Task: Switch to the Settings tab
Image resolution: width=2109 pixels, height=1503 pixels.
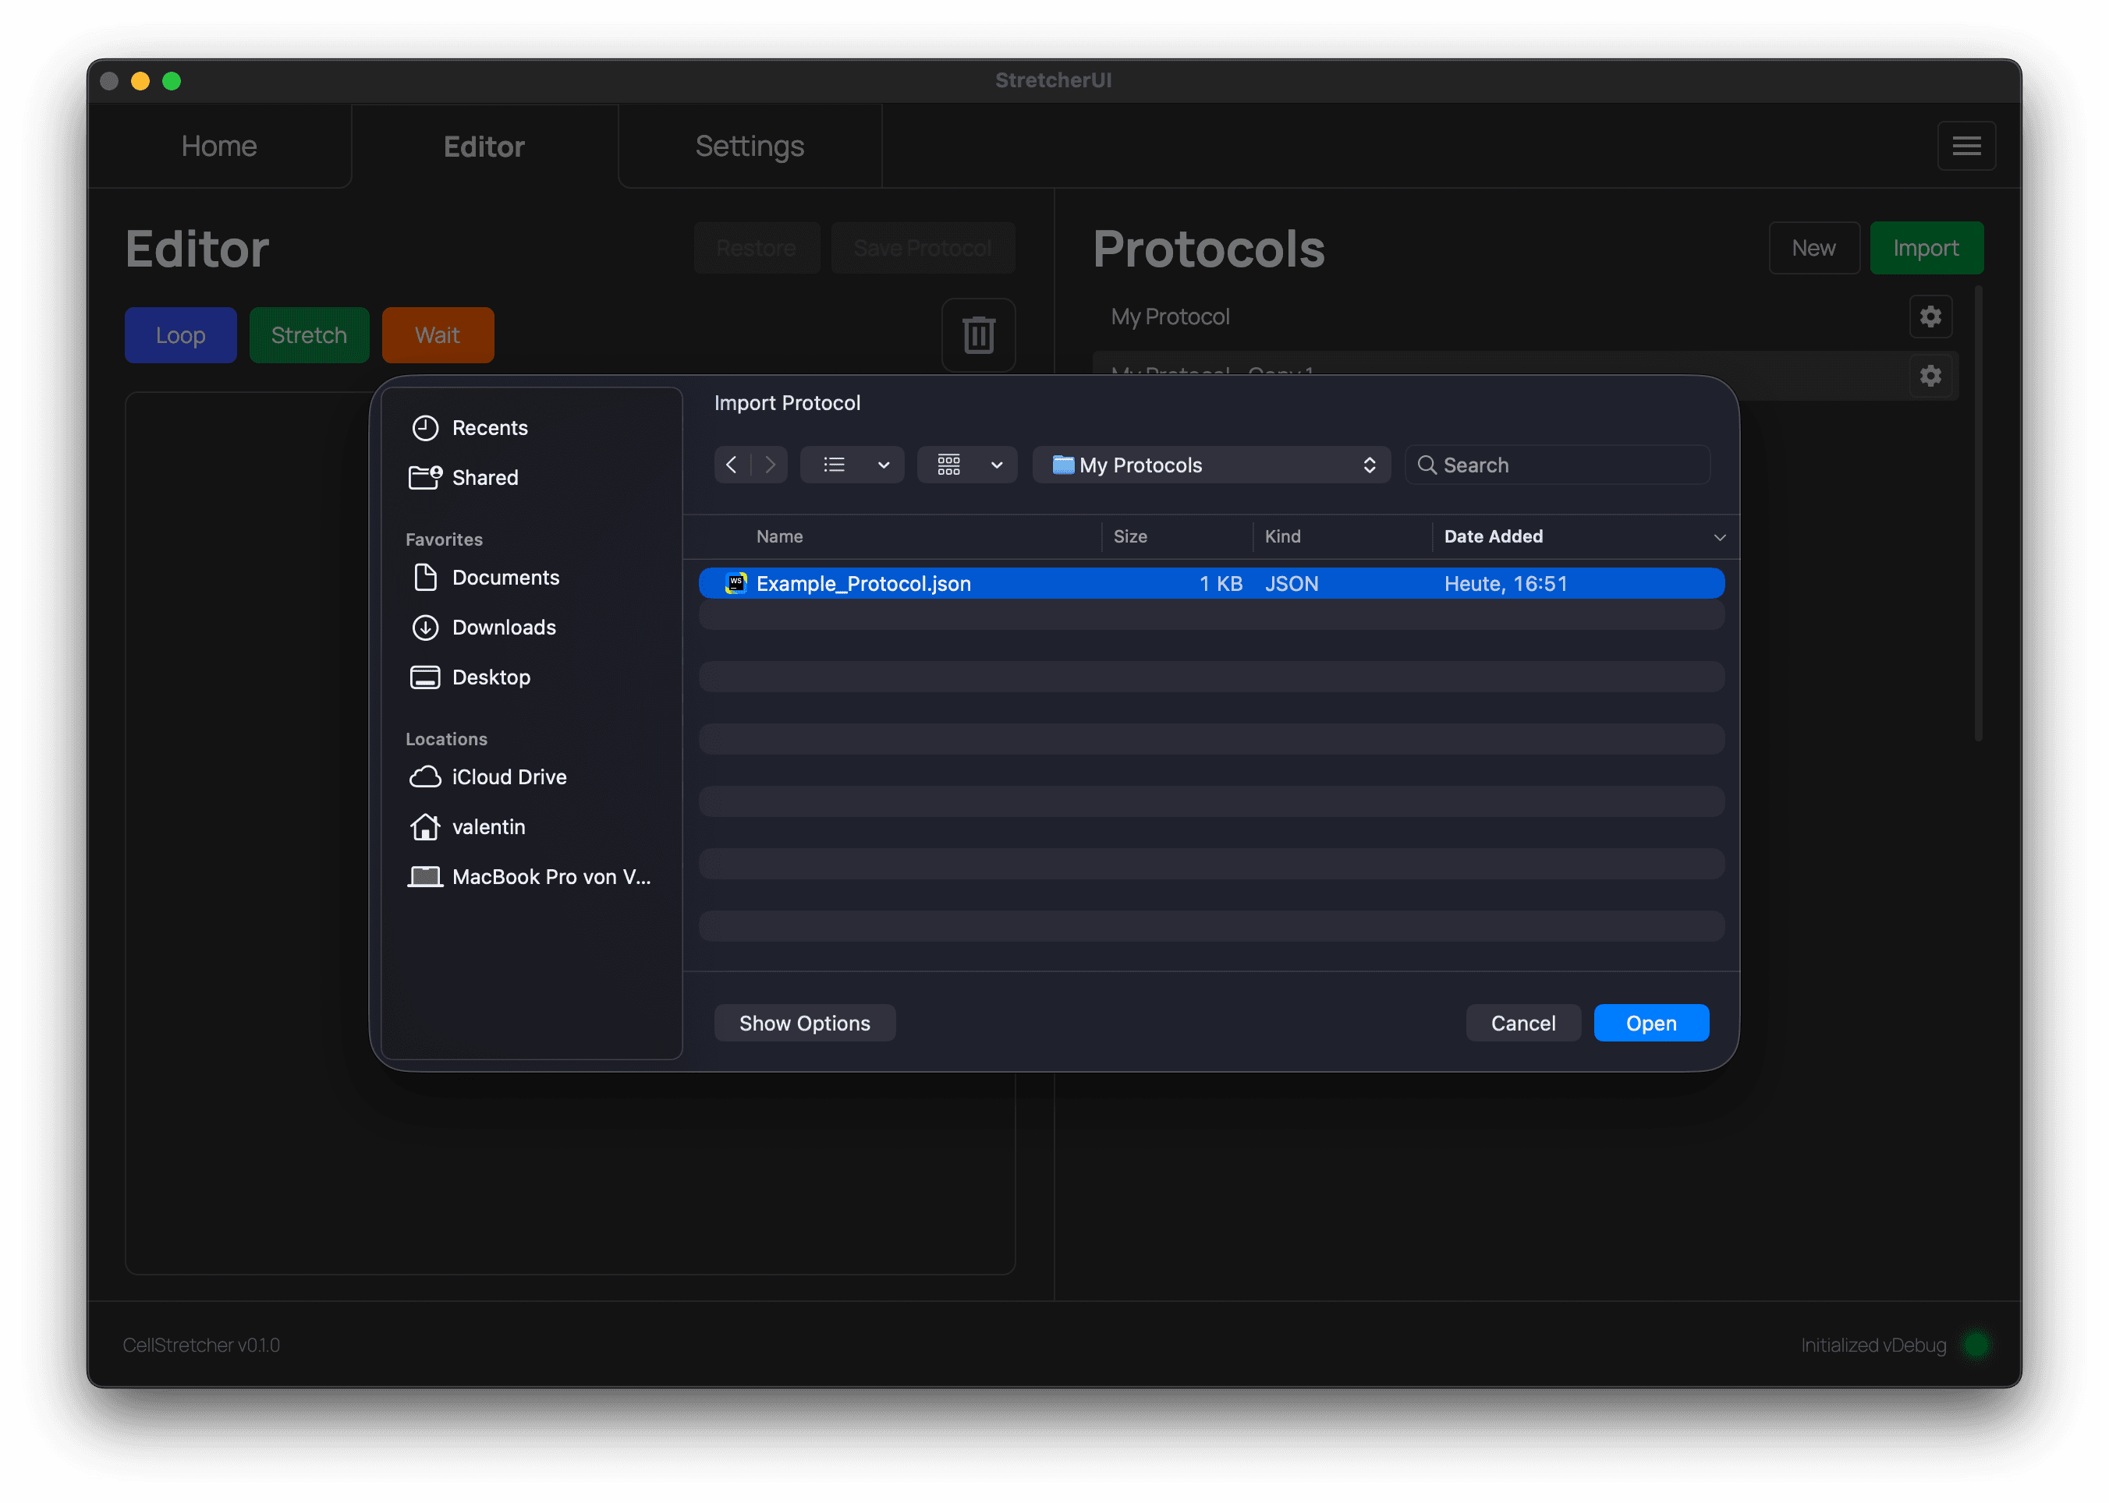Action: click(x=750, y=147)
